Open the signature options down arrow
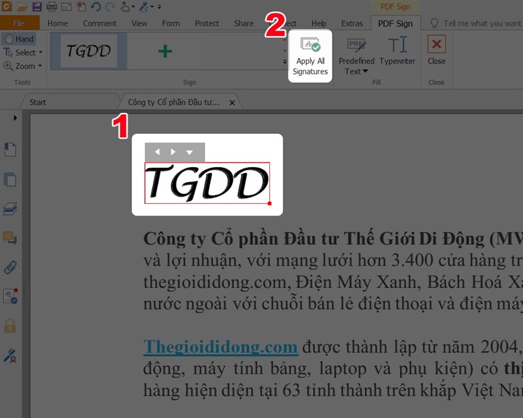Viewport: 523px width, 418px height. click(190, 152)
